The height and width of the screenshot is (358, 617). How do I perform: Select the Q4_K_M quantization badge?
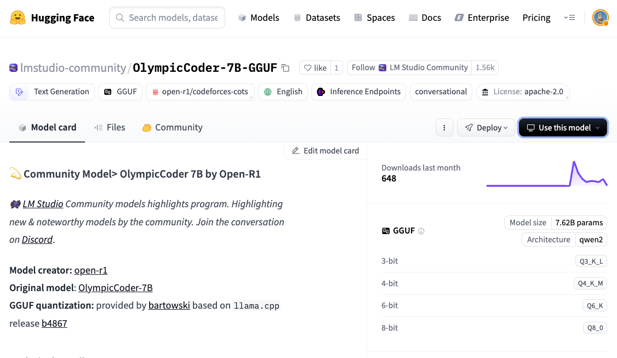[590, 283]
